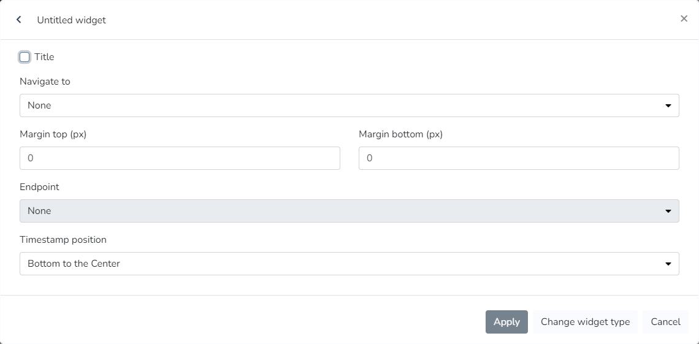This screenshot has height=344, width=699.
Task: Close the widget settings dialog
Action: coord(684,18)
